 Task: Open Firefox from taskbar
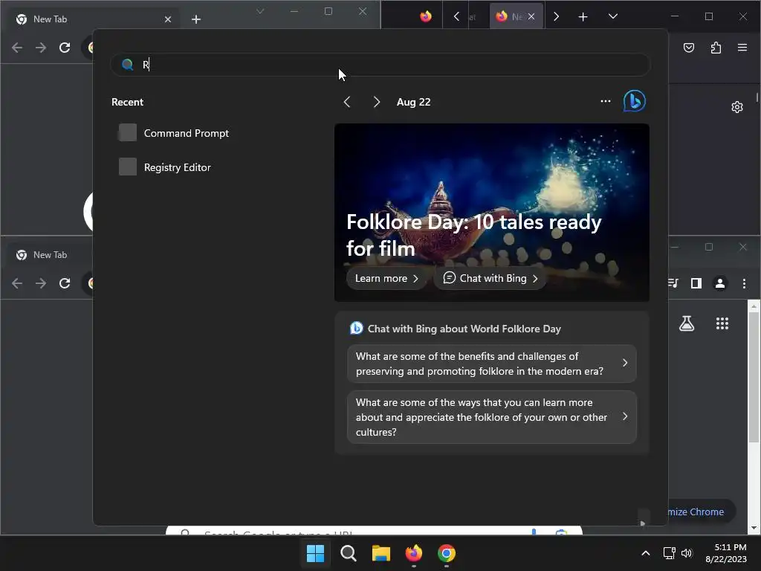(413, 553)
